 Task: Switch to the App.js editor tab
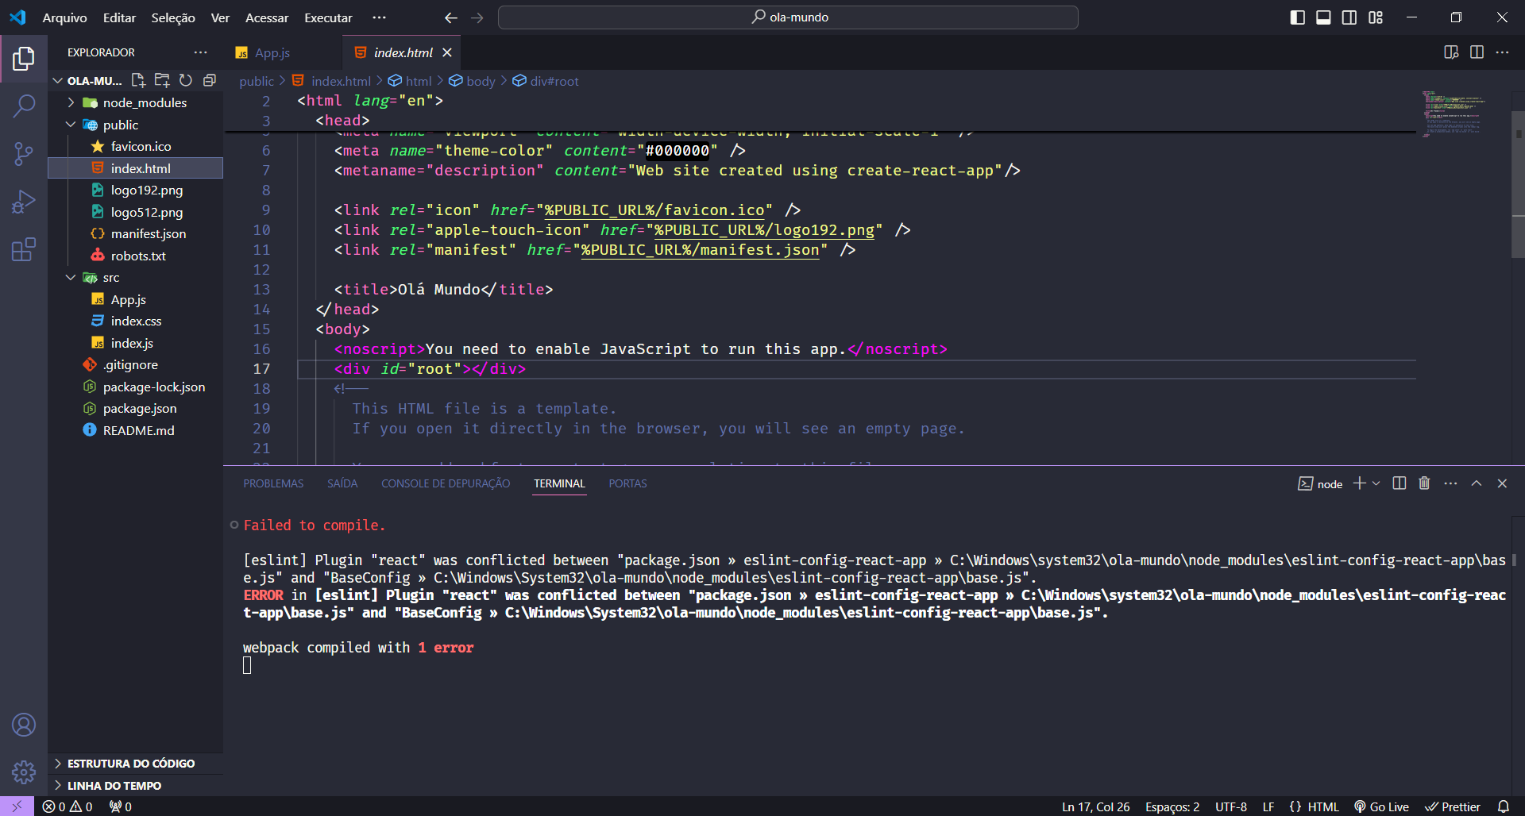pos(272,52)
